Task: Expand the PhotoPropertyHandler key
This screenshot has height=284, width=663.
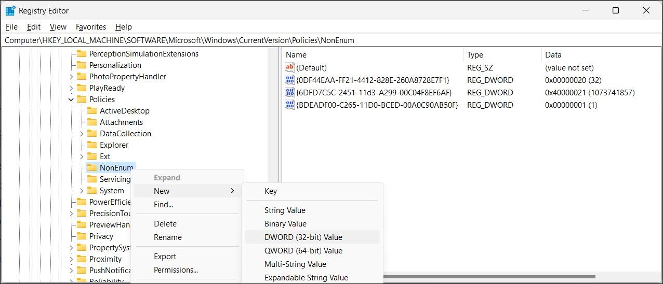Action: pyautogui.click(x=71, y=76)
